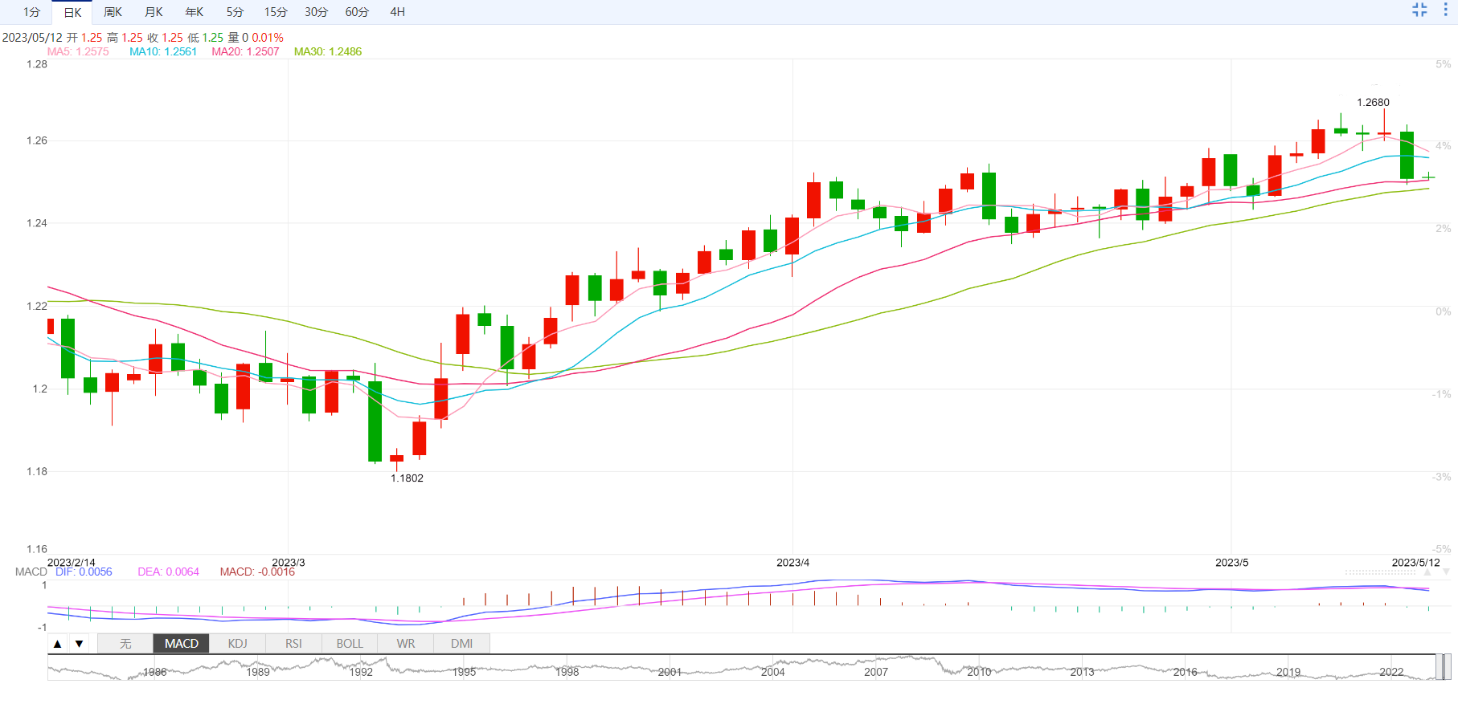Click the black up arrow beside indicator tabs
This screenshot has height=708, width=1458.
57,644
